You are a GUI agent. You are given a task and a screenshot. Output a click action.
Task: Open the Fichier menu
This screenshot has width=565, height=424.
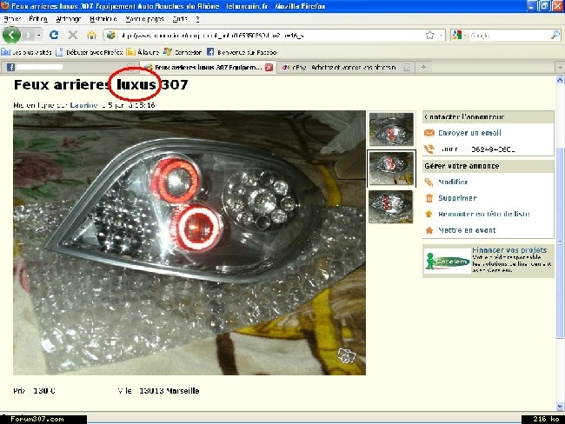click(x=13, y=19)
